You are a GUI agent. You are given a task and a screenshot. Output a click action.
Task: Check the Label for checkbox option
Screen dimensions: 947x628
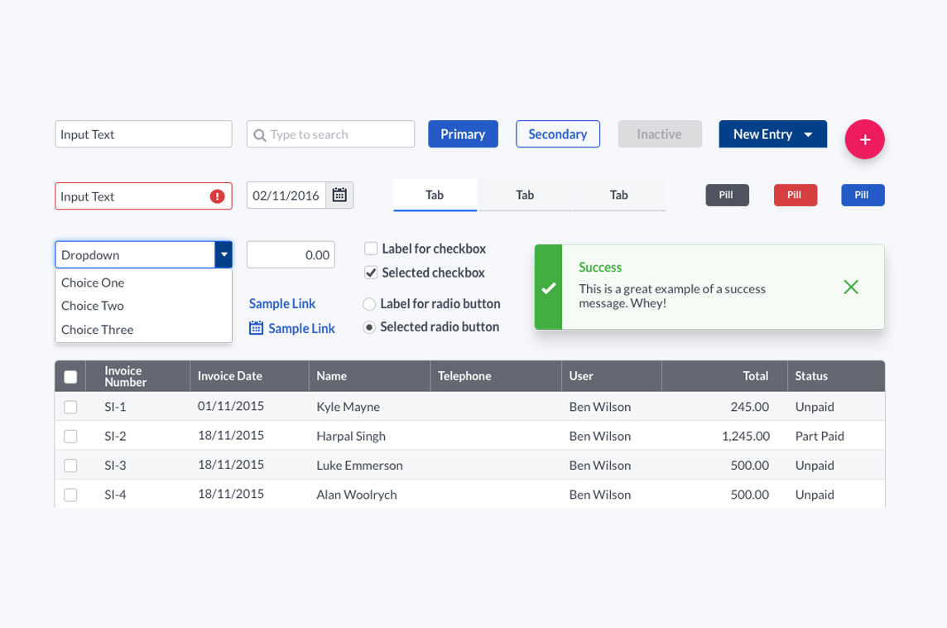371,249
